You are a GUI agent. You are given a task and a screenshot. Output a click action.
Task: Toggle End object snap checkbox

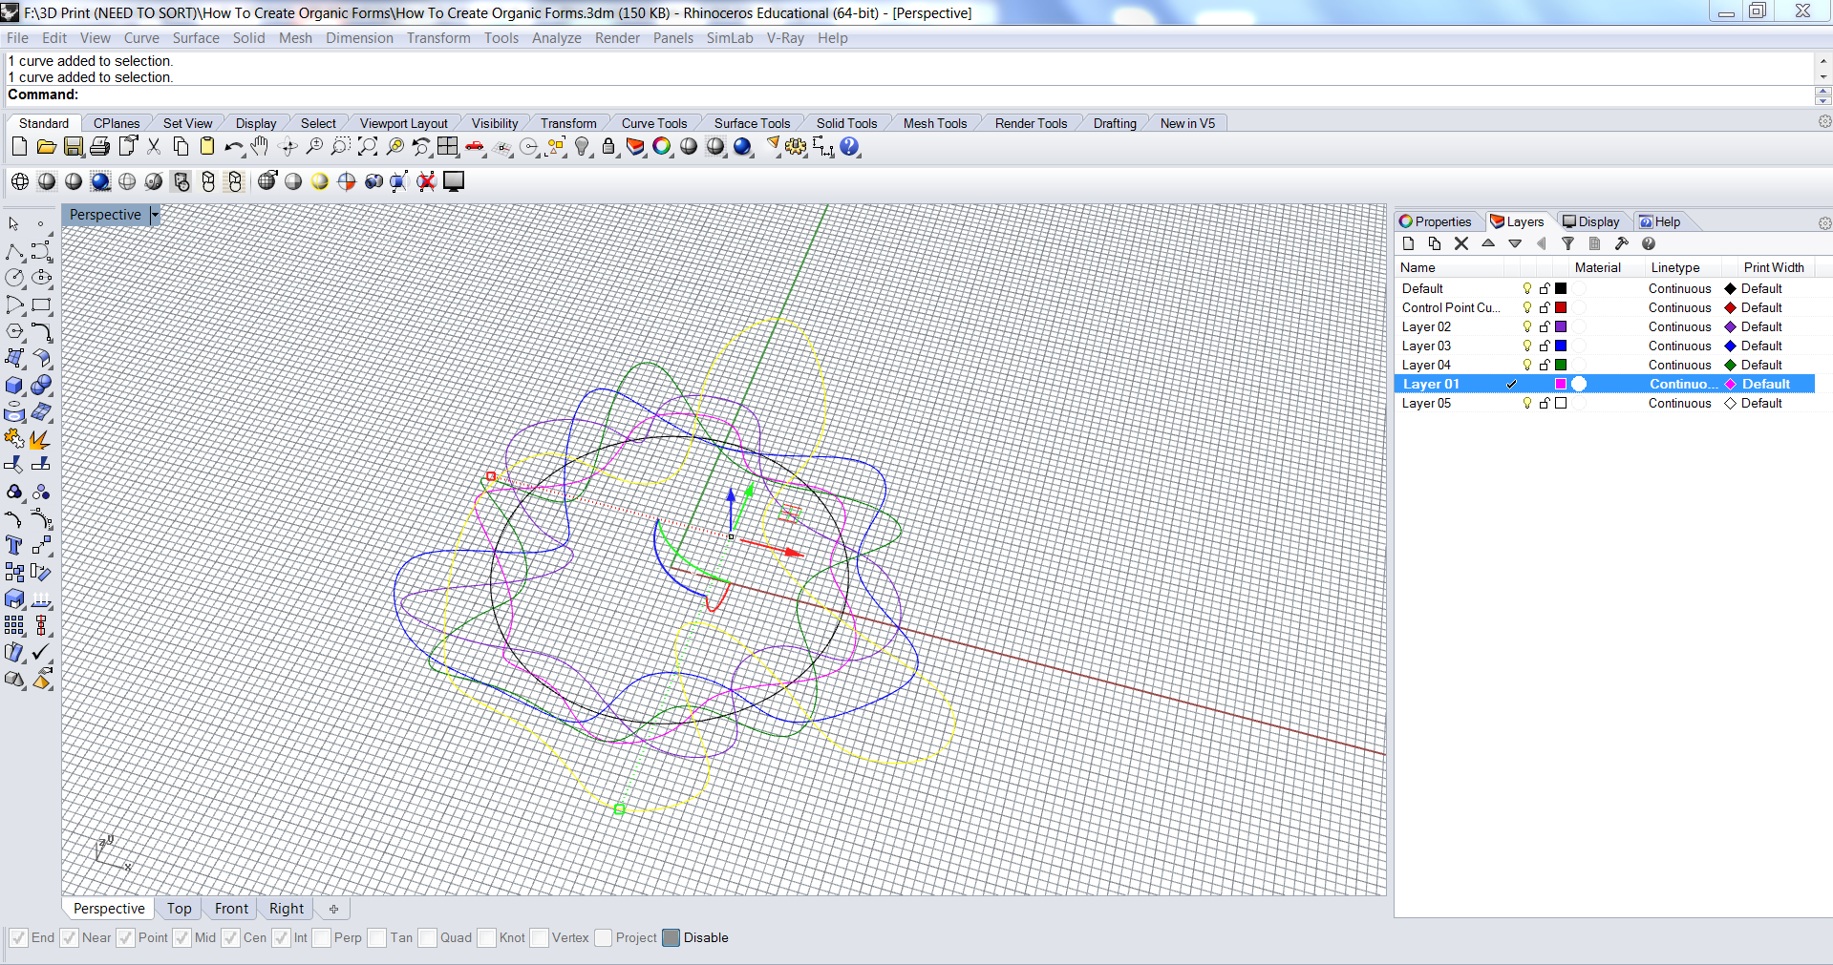[x=18, y=937]
